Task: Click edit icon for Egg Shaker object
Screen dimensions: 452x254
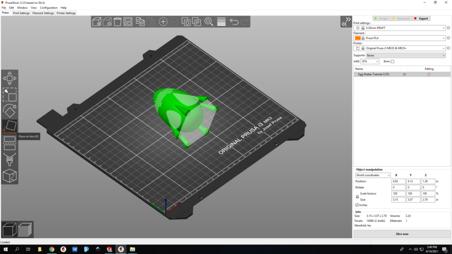Action: [429, 75]
